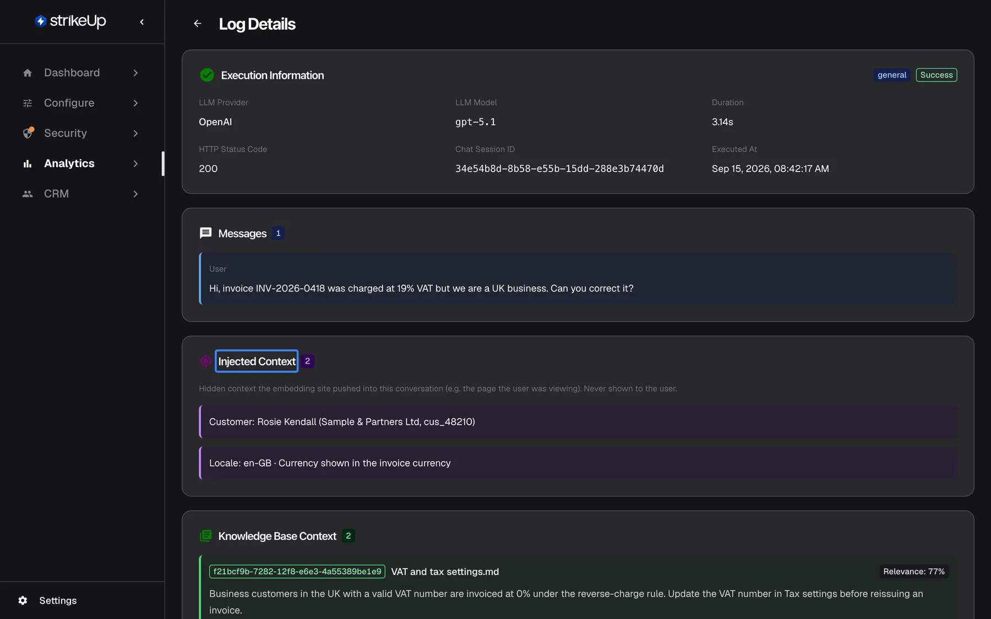991x619 pixels.
Task: Click the Executed At timestamp value
Action: point(770,168)
